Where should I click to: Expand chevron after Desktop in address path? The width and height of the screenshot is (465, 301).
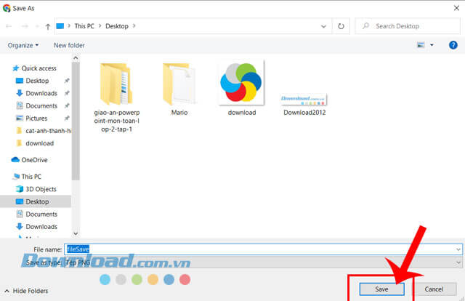134,26
